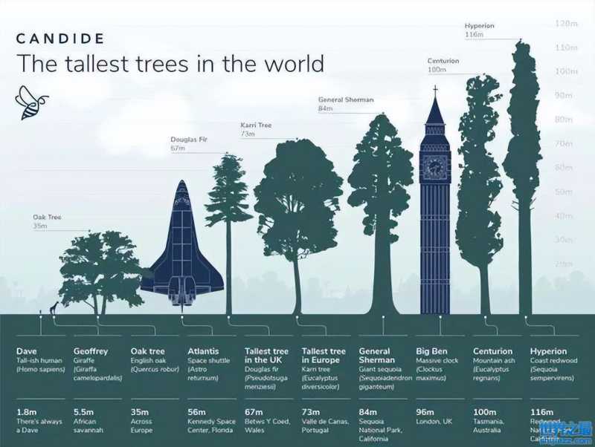595x447 pixels.
Task: Click the 'Big Ben' legend heading
Action: pyautogui.click(x=433, y=351)
